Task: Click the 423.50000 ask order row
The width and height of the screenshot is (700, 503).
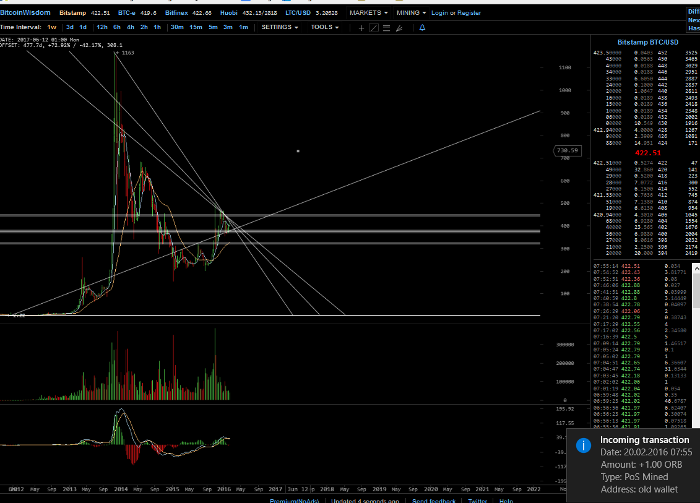Action: [646, 53]
